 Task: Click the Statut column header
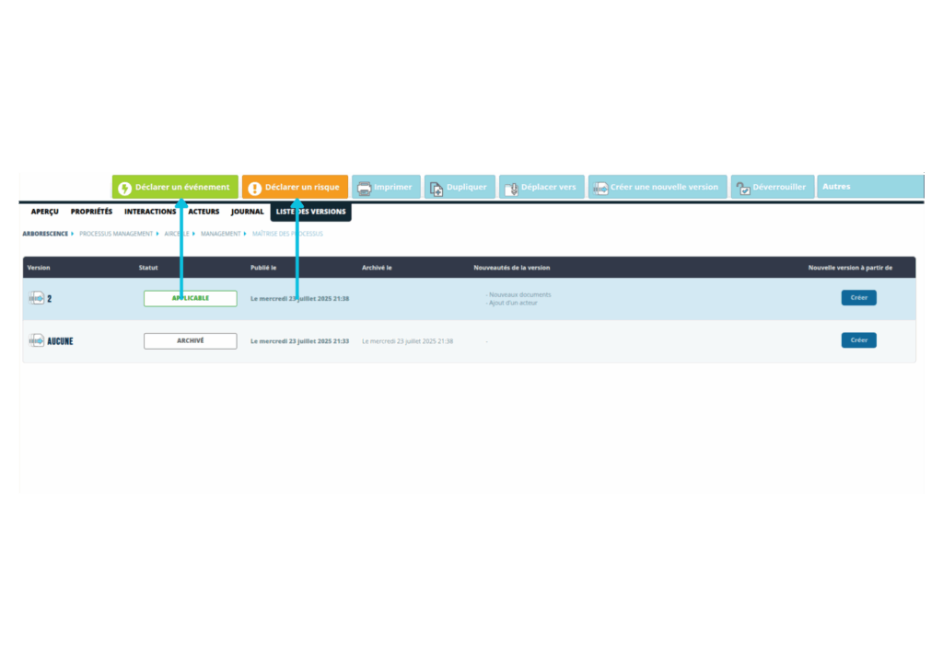(148, 268)
